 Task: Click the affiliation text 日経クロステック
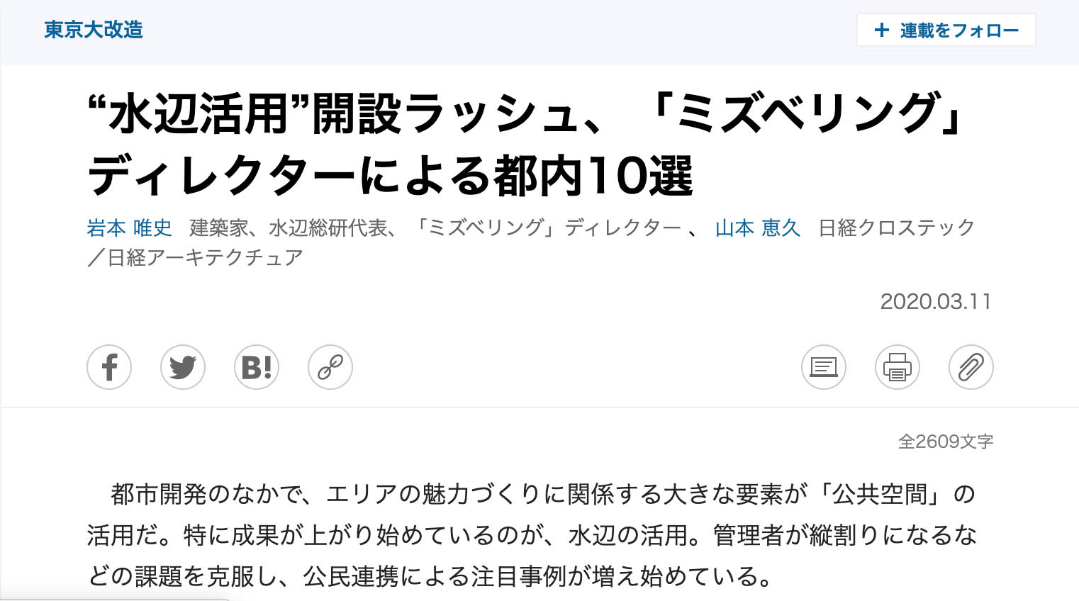897,228
